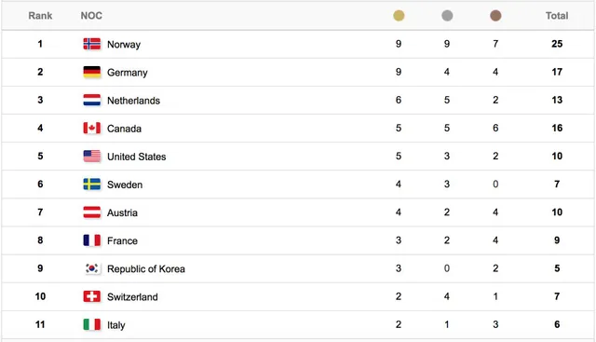Open the Republic of Korea link
The height and width of the screenshot is (342, 596).
point(146,269)
